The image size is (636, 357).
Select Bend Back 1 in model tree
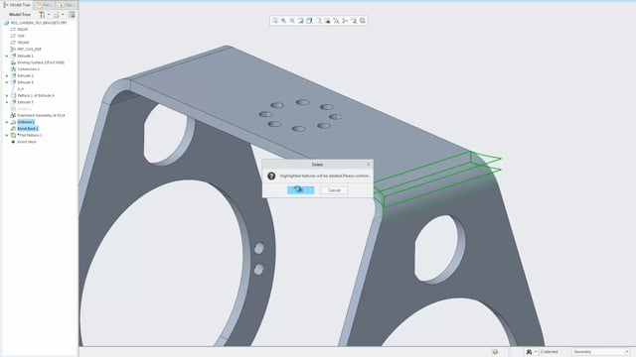[28, 128]
